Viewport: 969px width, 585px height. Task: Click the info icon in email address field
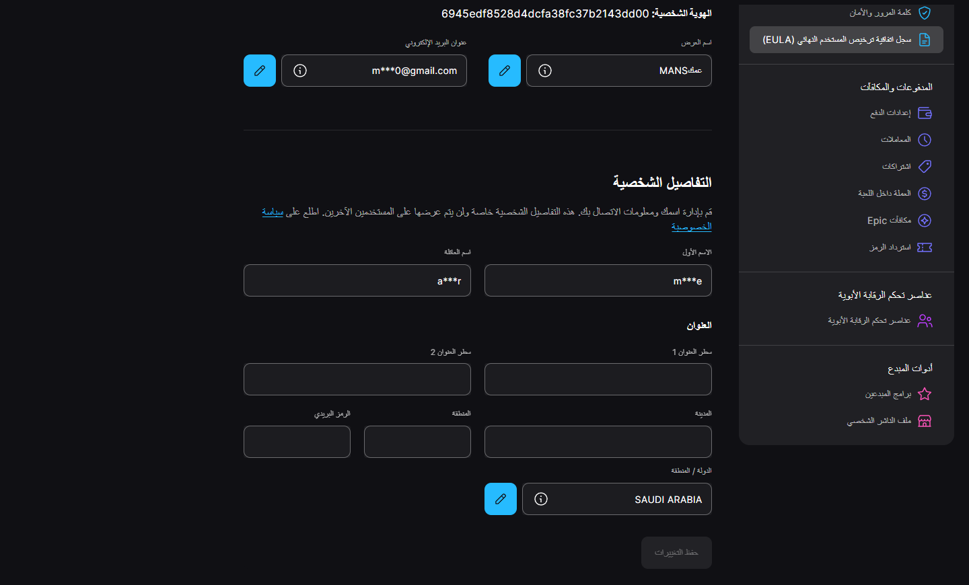[x=300, y=71]
